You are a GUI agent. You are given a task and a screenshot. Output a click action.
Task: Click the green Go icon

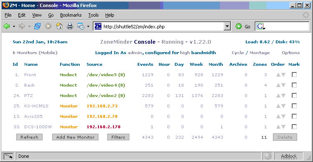tap(239, 26)
